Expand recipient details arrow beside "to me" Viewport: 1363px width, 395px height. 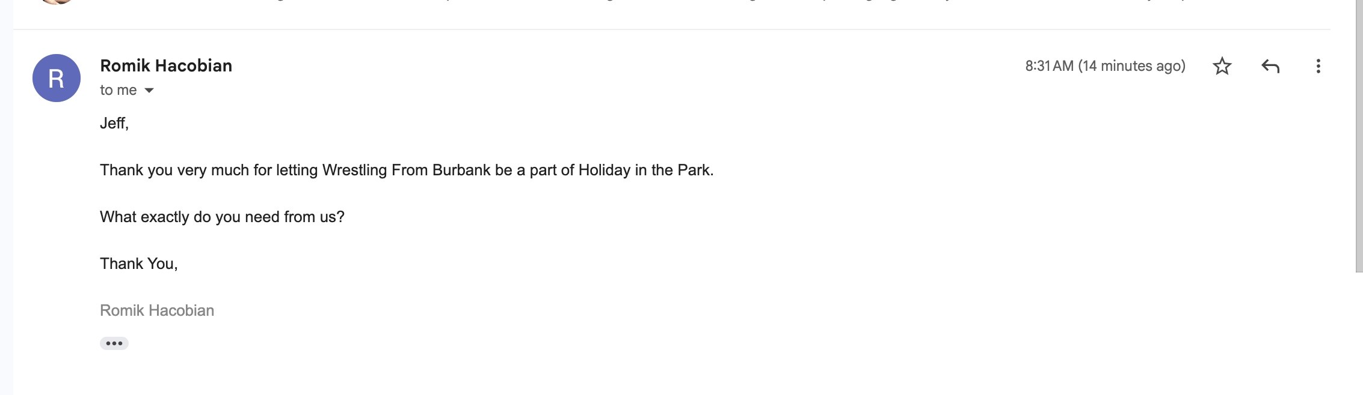tap(149, 91)
